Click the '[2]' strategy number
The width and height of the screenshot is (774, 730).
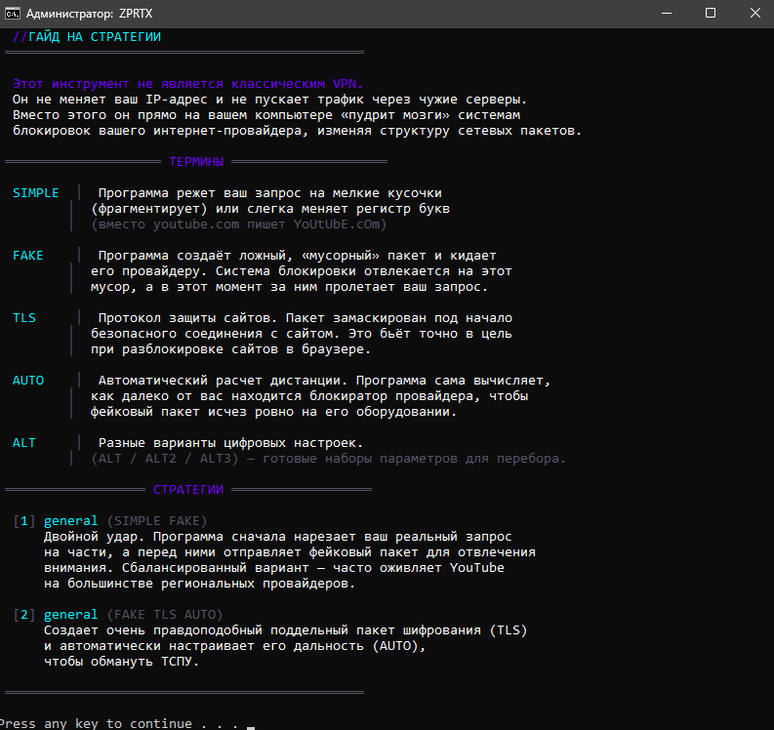pos(24,615)
